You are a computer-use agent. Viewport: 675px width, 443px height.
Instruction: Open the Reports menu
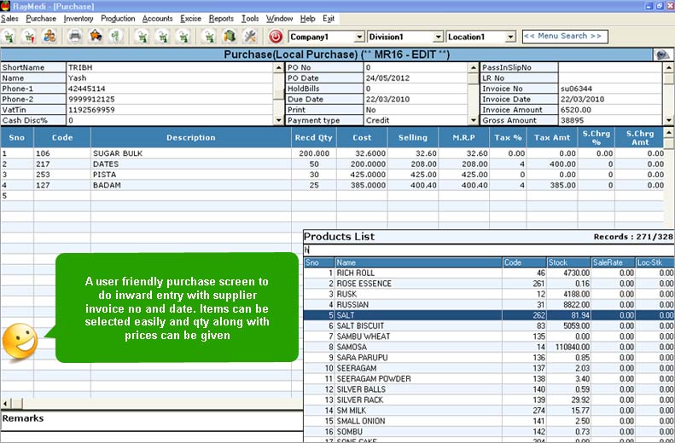tap(221, 19)
